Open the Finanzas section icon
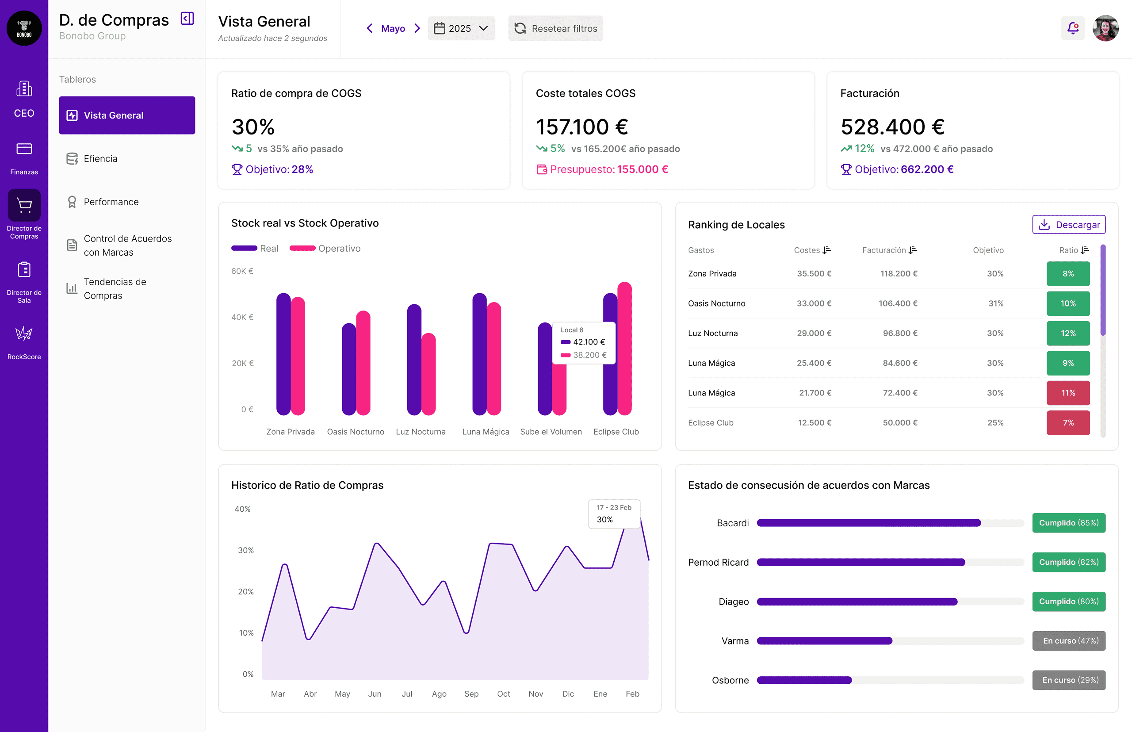The height and width of the screenshot is (732, 1132). coord(24,149)
